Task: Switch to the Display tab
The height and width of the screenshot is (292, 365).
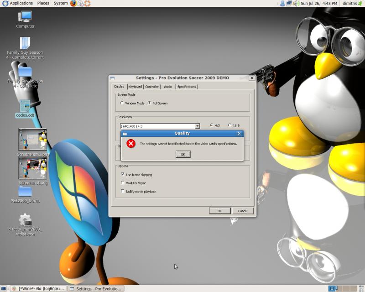Action: pyautogui.click(x=119, y=86)
